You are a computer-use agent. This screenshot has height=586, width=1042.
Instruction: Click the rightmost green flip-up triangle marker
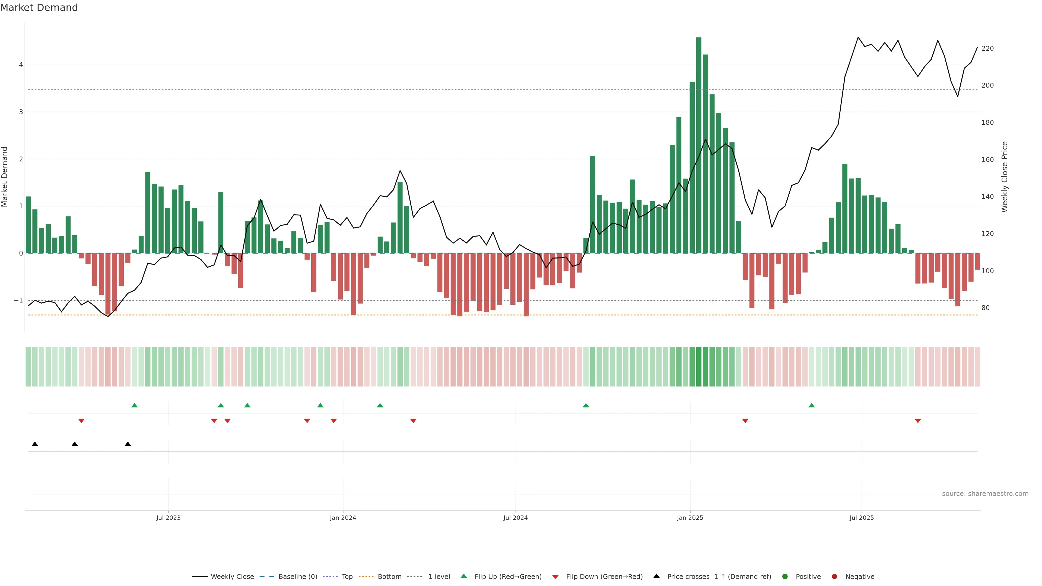pyautogui.click(x=811, y=405)
